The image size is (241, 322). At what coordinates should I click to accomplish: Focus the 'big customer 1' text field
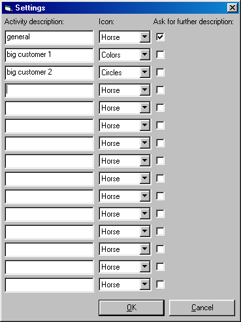pos(49,55)
